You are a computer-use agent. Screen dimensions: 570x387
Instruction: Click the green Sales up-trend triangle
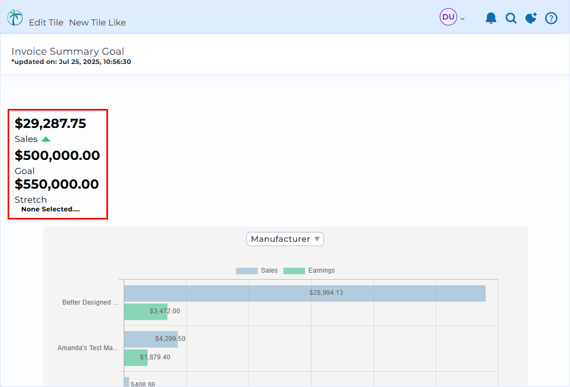point(46,139)
